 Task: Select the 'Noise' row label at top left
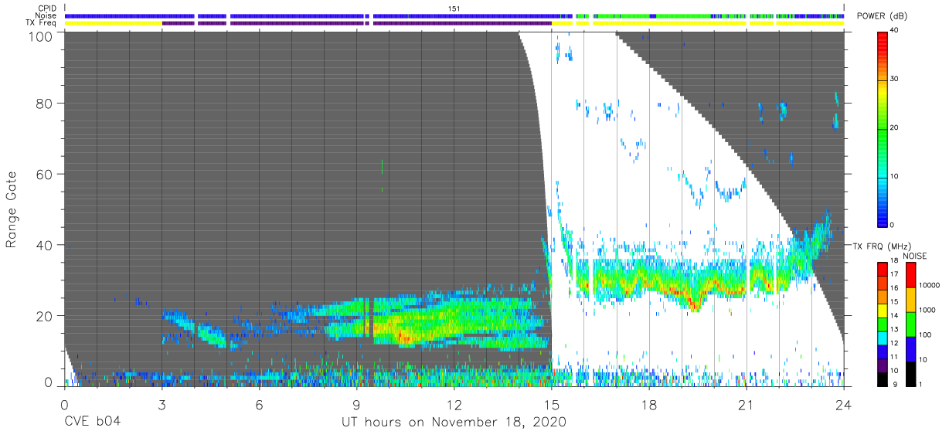(46, 15)
